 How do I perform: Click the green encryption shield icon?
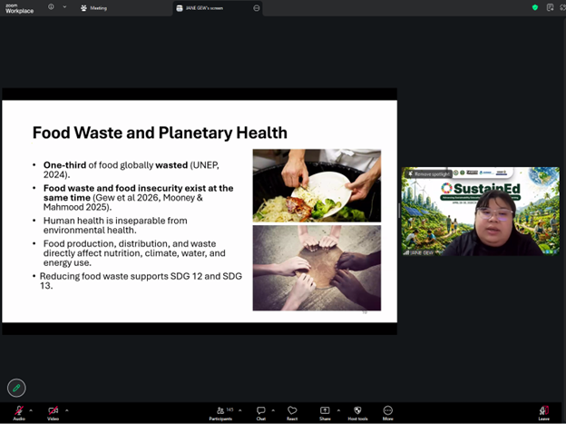tap(535, 7)
